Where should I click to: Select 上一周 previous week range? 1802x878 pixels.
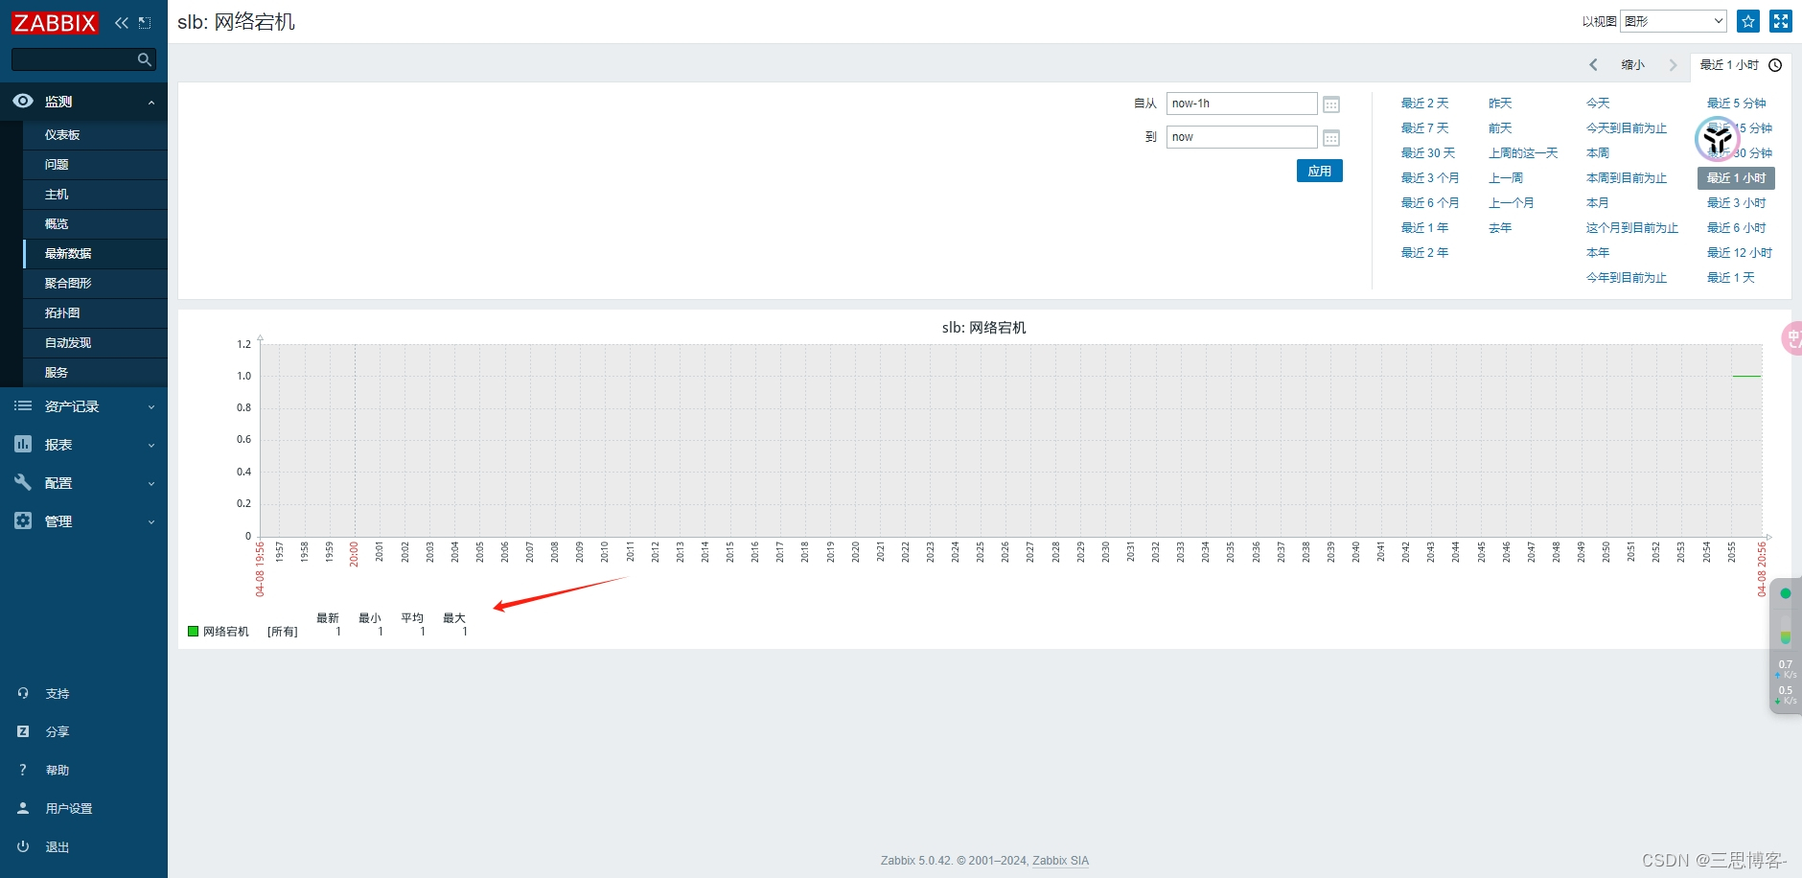1506,177
